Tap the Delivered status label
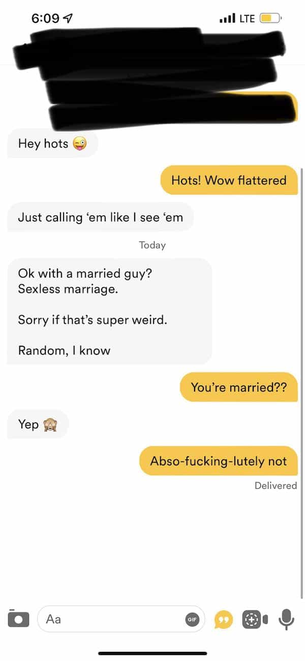Image resolution: width=305 pixels, height=661 pixels. [x=276, y=486]
